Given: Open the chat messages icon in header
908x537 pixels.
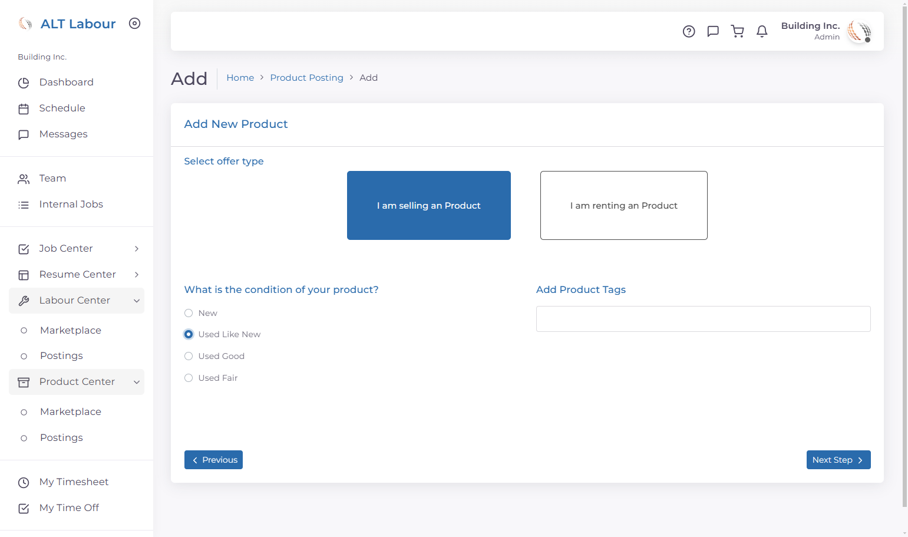Looking at the screenshot, I should (x=713, y=31).
